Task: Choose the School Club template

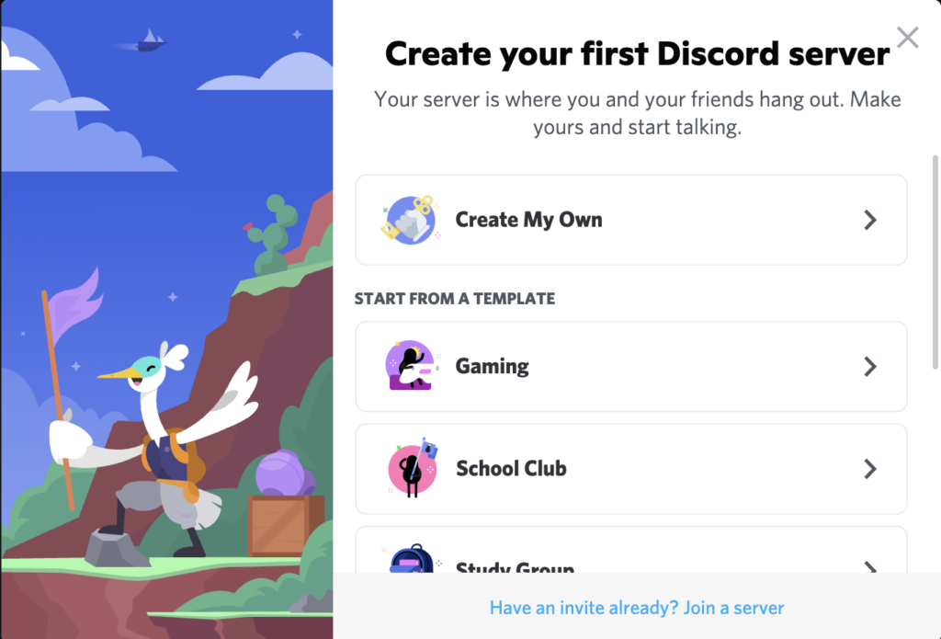Action: click(630, 468)
